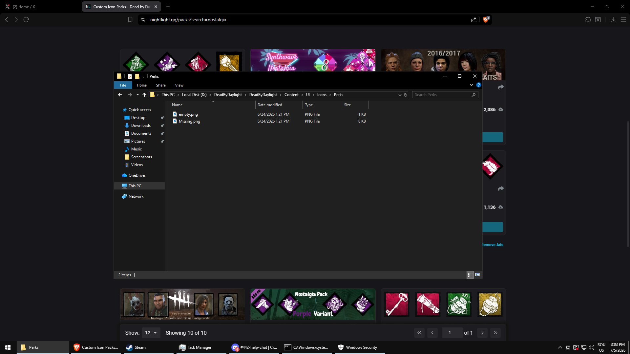Navigate to Local Disk (D:) breadcrumb
630x354 pixels.
(x=194, y=95)
